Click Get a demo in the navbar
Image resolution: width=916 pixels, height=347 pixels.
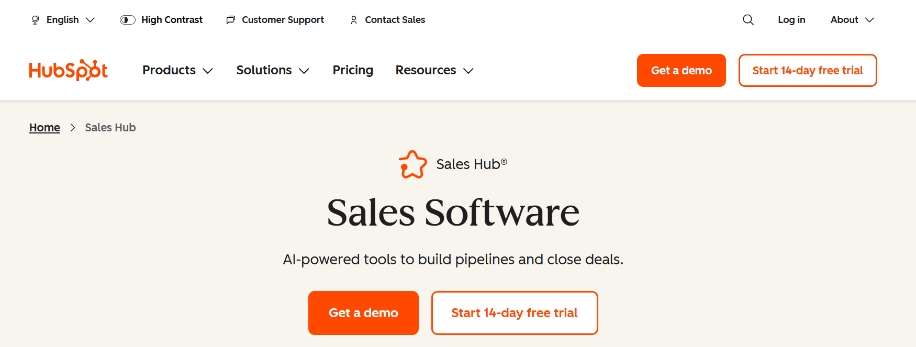681,70
